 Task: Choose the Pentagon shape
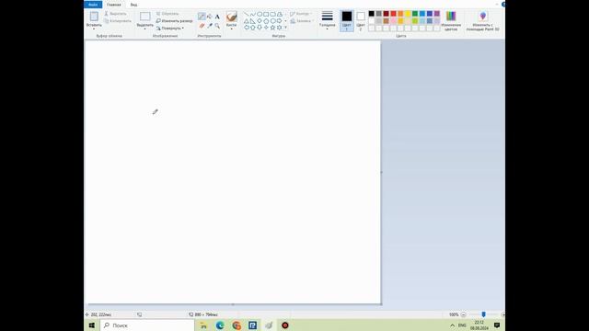[266, 21]
